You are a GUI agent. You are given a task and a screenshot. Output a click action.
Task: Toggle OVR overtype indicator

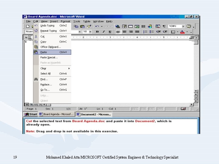tap(160, 109)
